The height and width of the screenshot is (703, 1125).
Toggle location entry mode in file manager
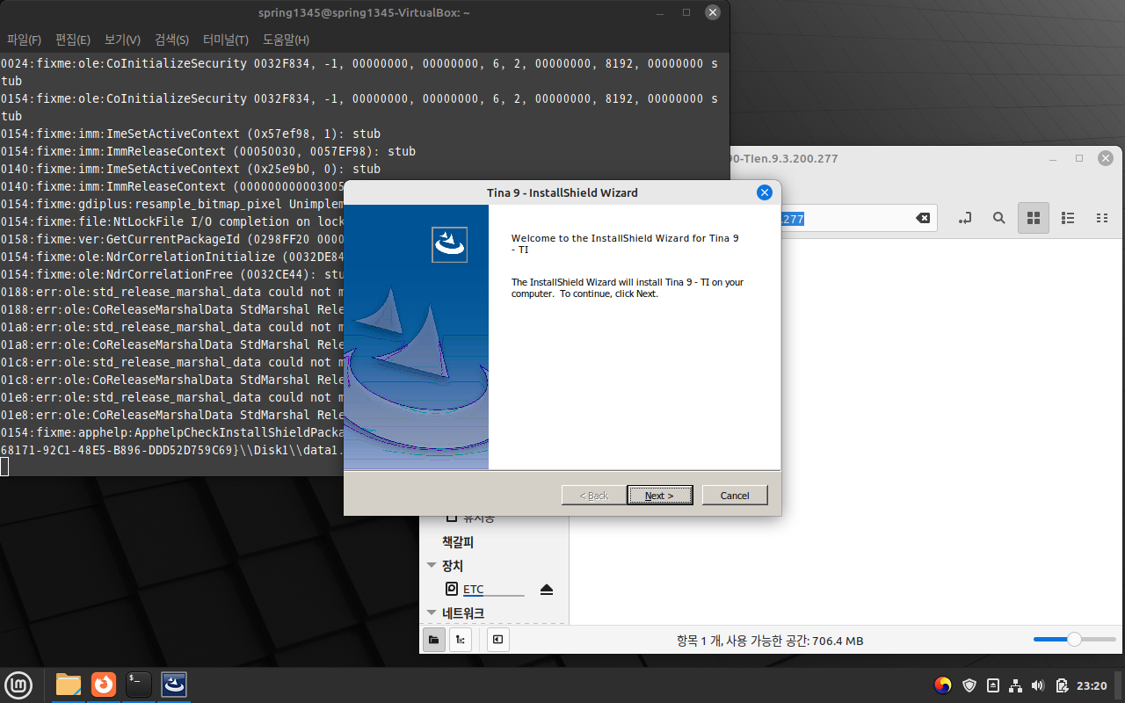[965, 218]
